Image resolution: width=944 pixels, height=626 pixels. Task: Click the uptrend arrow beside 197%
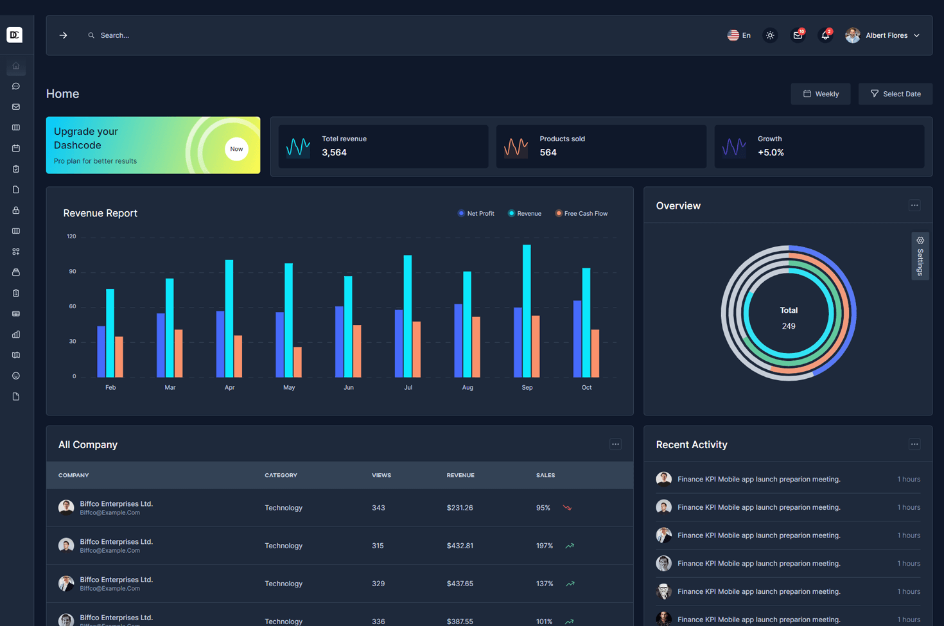[570, 546]
